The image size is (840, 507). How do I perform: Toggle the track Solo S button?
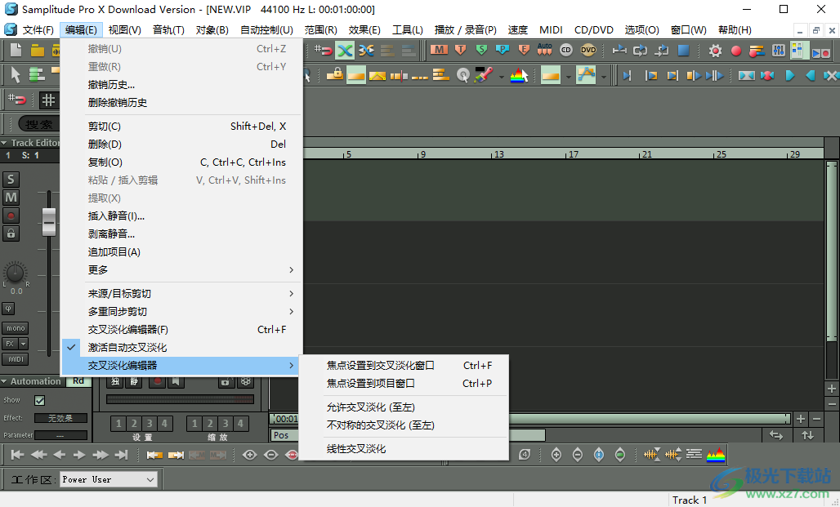11,180
